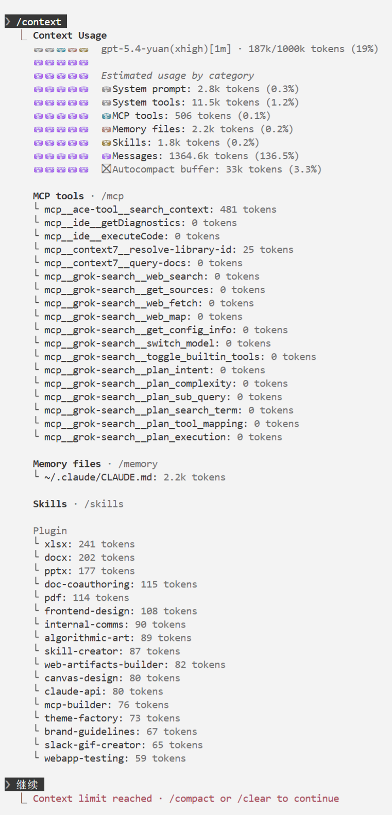Click the tree branch beside ~/.claude/CLAUDE.md
Screen dimensions: 392x815
[x=37, y=475]
